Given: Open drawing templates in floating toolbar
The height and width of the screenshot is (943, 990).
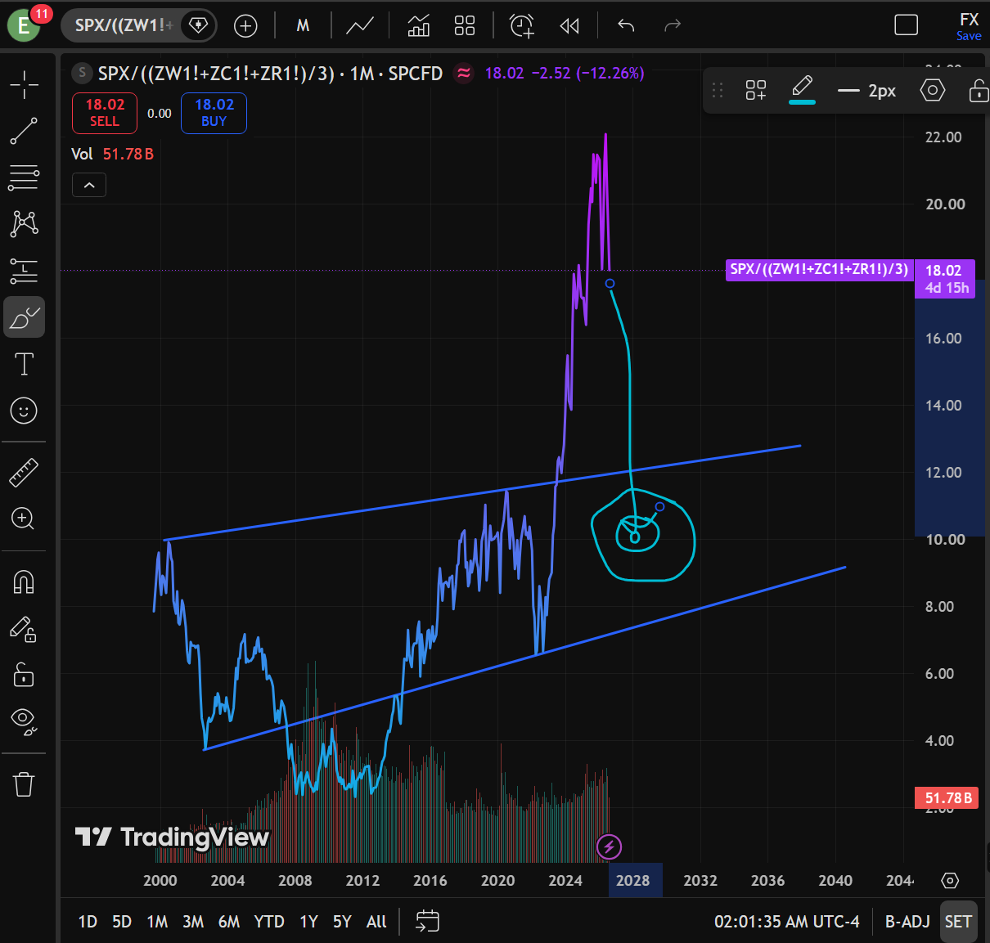Looking at the screenshot, I should pyautogui.click(x=756, y=90).
